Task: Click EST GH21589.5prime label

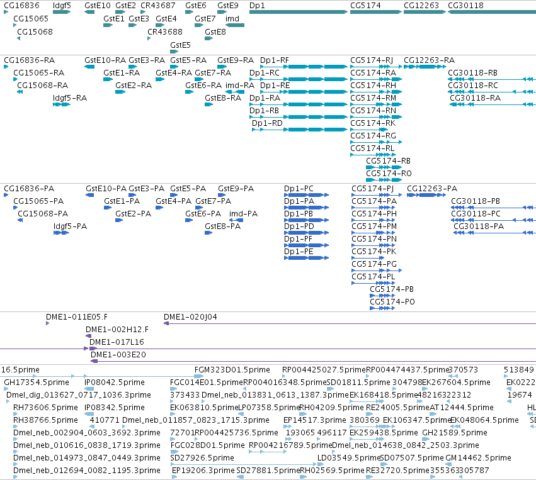Action: pos(455,433)
